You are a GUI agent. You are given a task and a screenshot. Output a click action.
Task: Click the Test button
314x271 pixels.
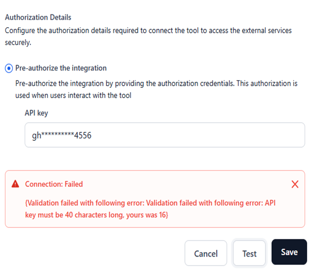pos(249,253)
